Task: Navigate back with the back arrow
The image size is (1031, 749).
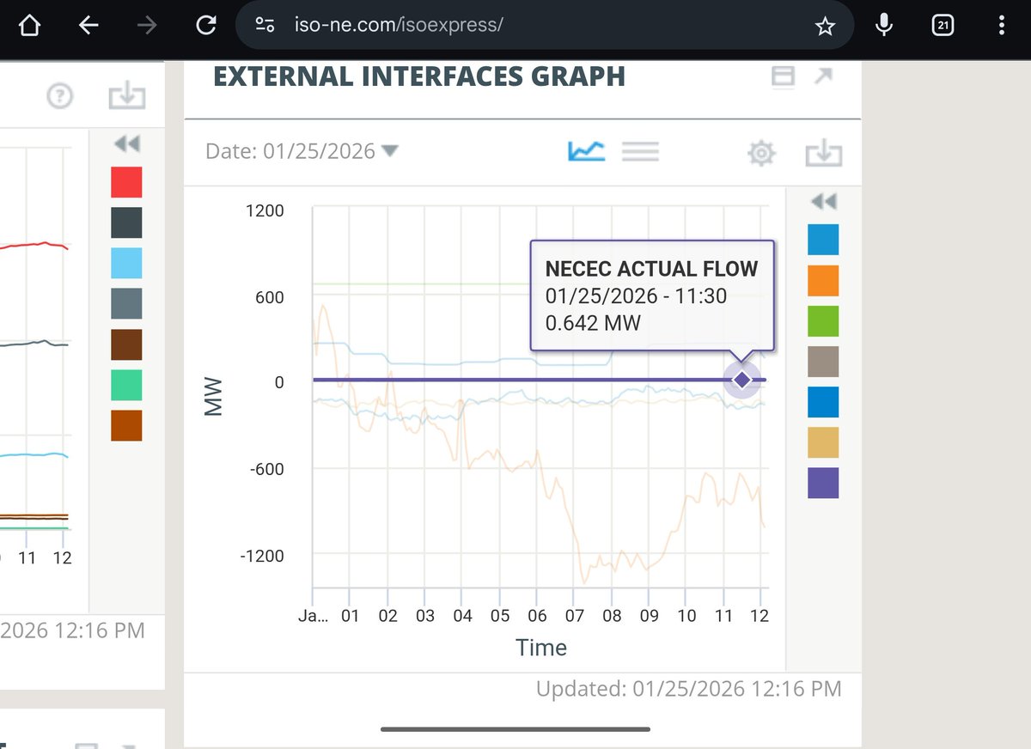Action: (x=88, y=25)
